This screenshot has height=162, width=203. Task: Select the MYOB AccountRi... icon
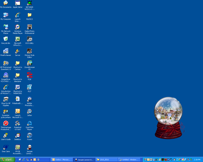[x=18, y=150]
